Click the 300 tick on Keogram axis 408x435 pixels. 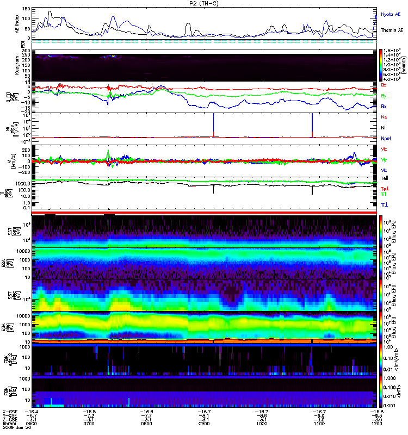tap(26, 51)
